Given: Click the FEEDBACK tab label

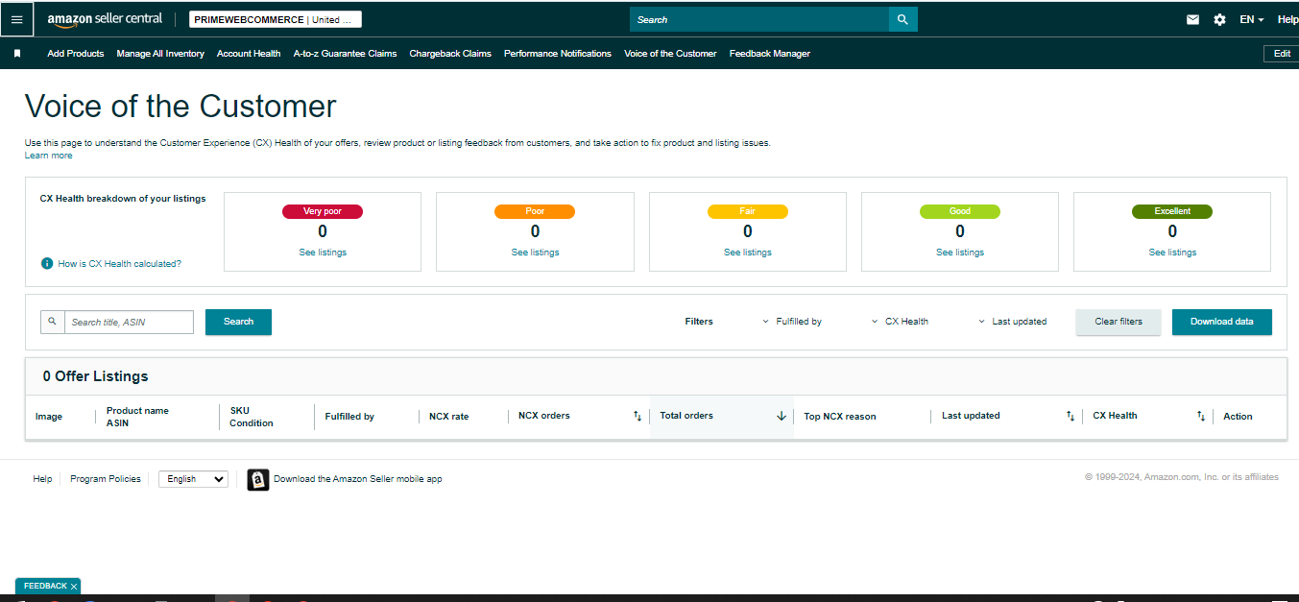Looking at the screenshot, I should (x=45, y=587).
